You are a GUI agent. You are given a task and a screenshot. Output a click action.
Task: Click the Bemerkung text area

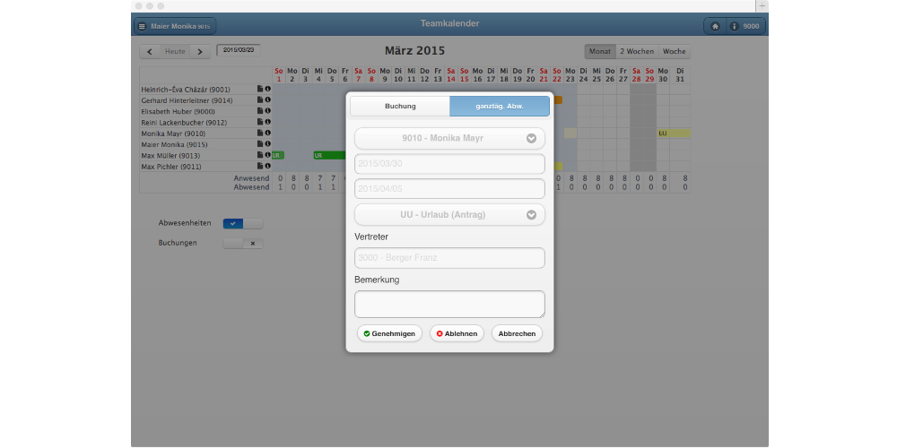click(449, 304)
